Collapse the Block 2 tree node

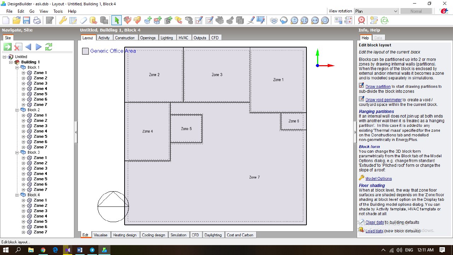pos(17,110)
